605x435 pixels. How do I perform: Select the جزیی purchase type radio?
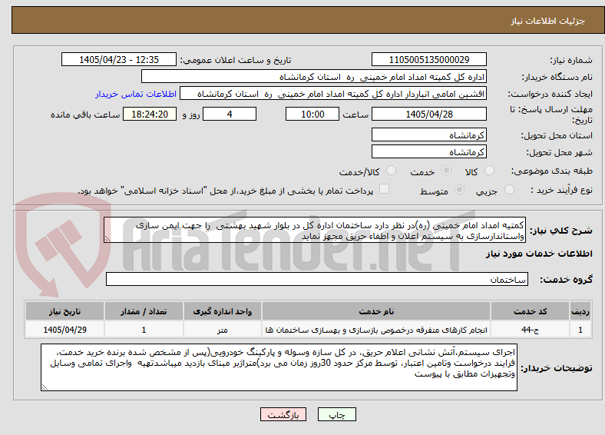click(x=509, y=189)
